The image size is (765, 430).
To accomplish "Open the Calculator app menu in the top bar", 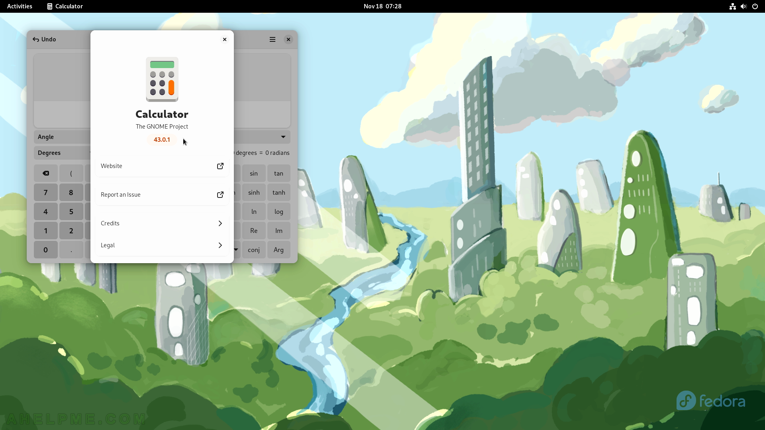I will (65, 6).
